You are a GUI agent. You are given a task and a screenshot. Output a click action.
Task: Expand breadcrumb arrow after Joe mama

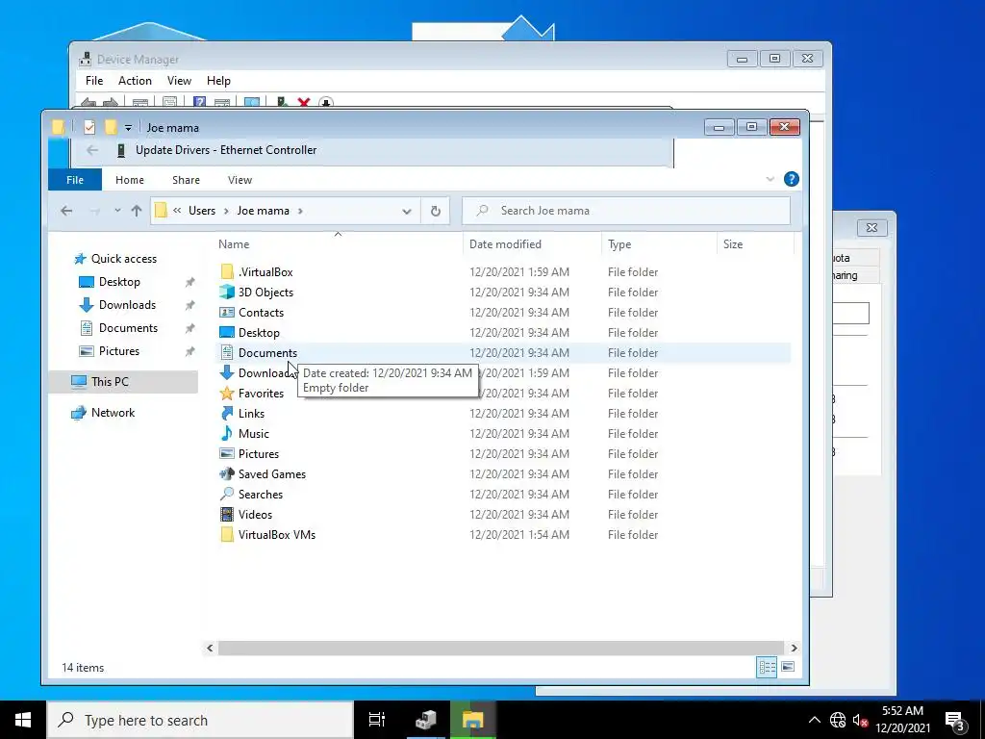tap(300, 211)
